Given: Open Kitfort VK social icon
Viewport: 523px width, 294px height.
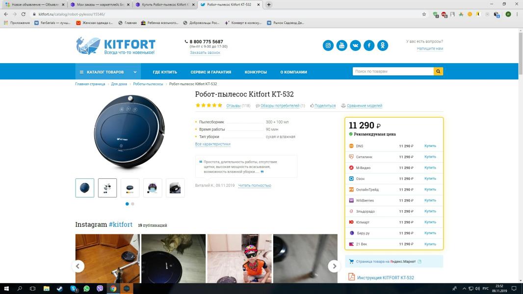Looking at the screenshot, I should [x=355, y=45].
